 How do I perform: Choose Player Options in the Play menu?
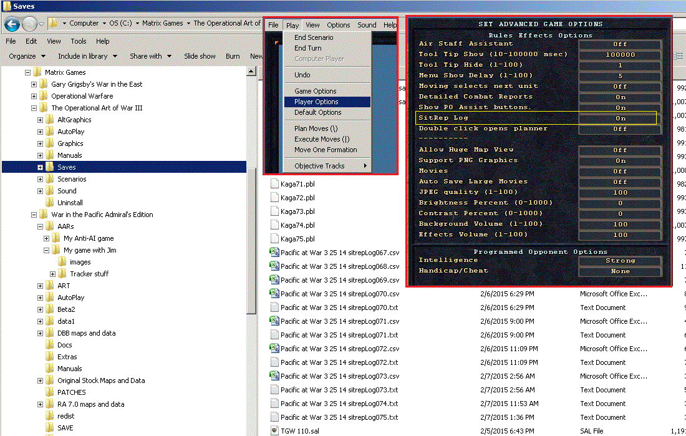(327, 102)
